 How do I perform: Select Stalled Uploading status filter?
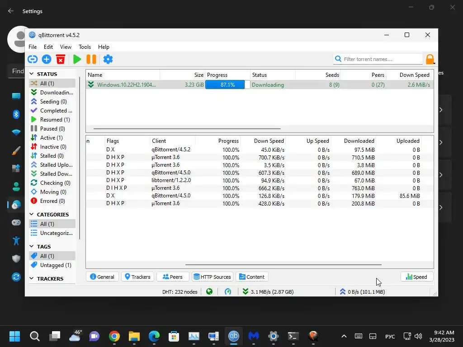click(52, 165)
